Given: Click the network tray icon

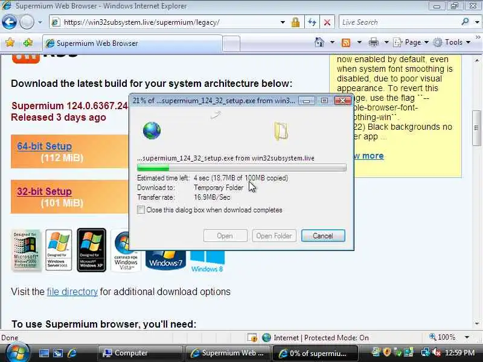Looking at the screenshot, I should [x=426, y=352].
